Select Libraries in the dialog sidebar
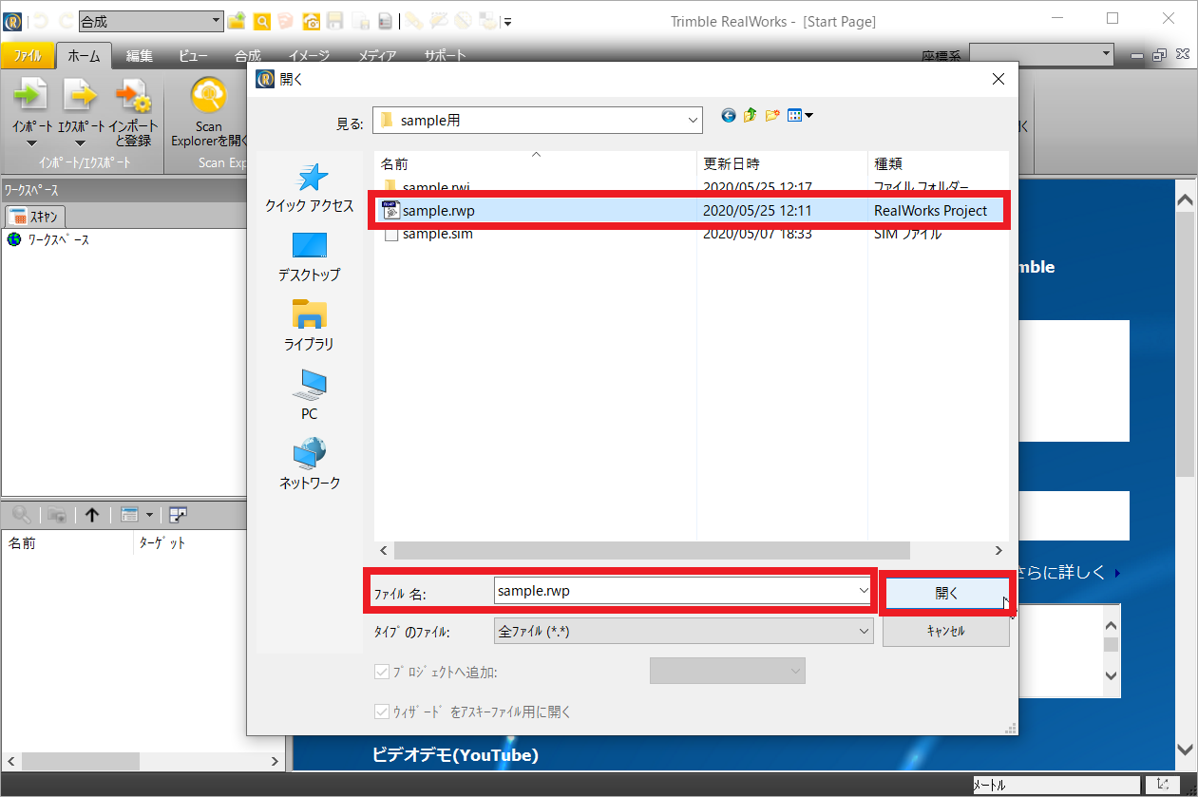Screen dimensions: 1198x797 pos(309,325)
